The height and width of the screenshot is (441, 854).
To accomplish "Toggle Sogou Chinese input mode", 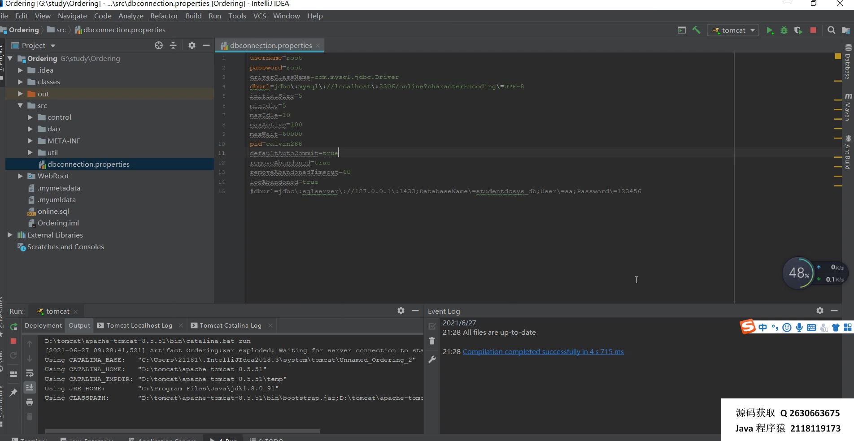I will tap(762, 328).
